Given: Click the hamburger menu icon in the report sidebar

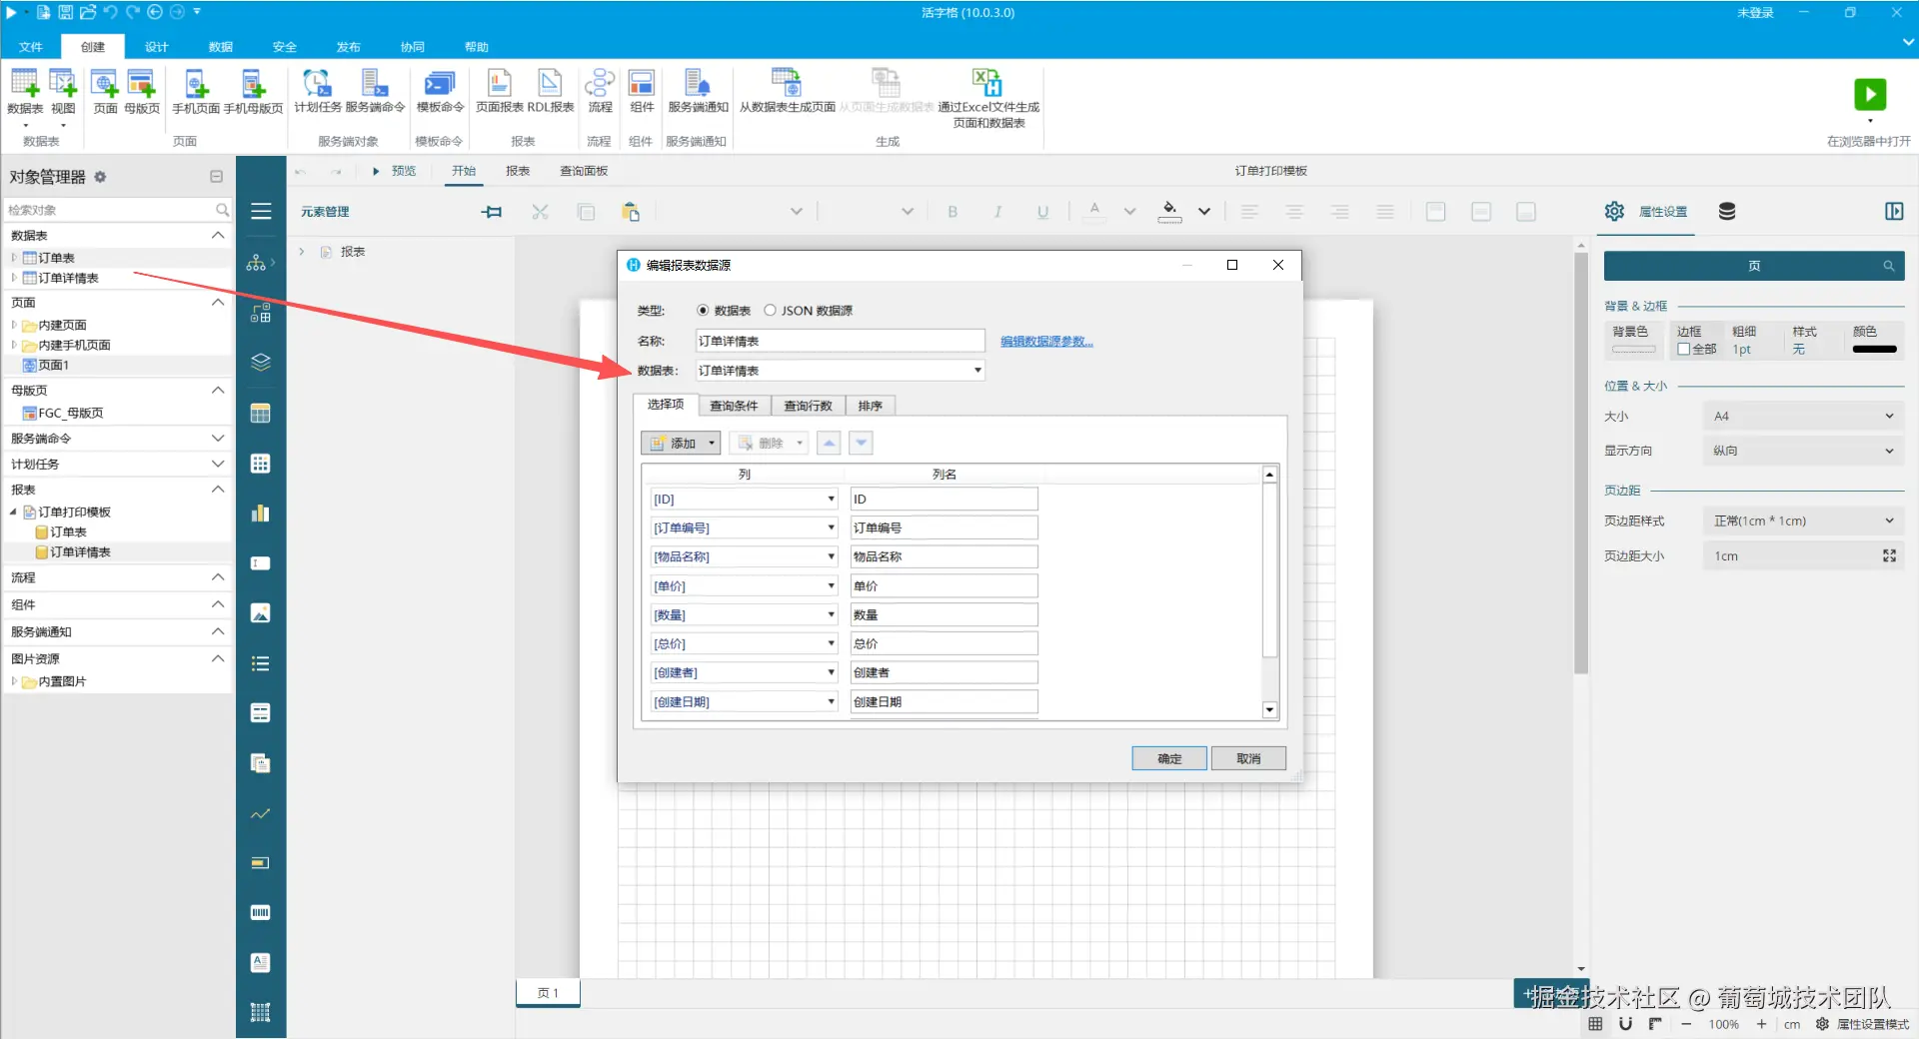Looking at the screenshot, I should pos(261,212).
